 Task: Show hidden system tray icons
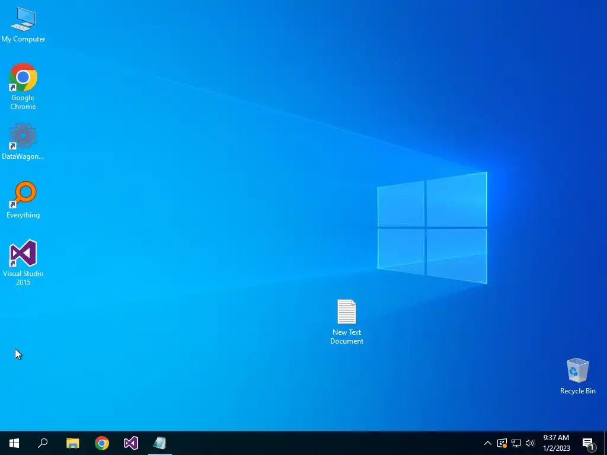(x=488, y=443)
